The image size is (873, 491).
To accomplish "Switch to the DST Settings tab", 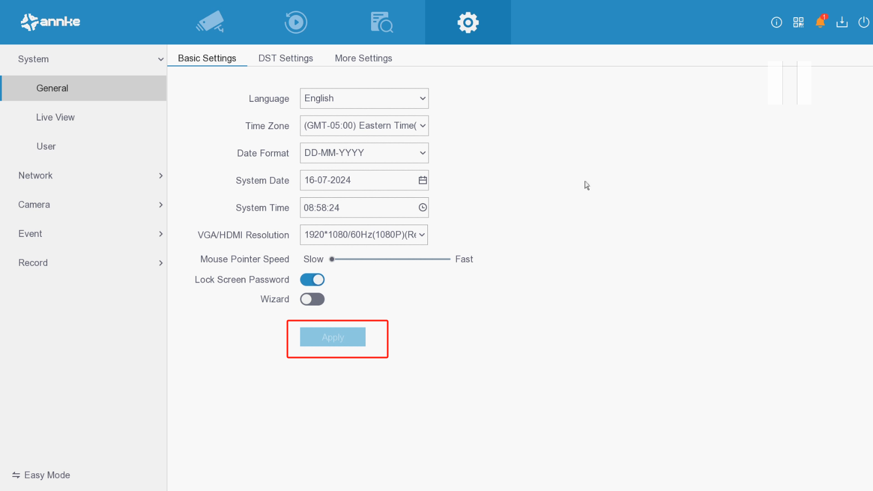I will [285, 58].
